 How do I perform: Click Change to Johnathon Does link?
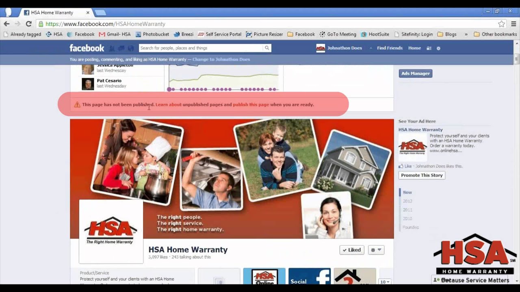tap(221, 59)
